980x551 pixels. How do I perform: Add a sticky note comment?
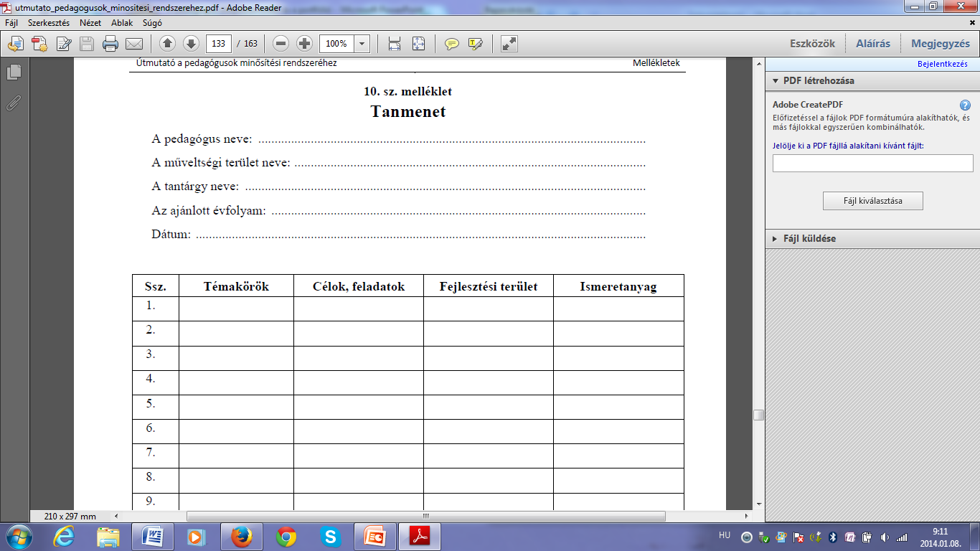[x=451, y=44]
